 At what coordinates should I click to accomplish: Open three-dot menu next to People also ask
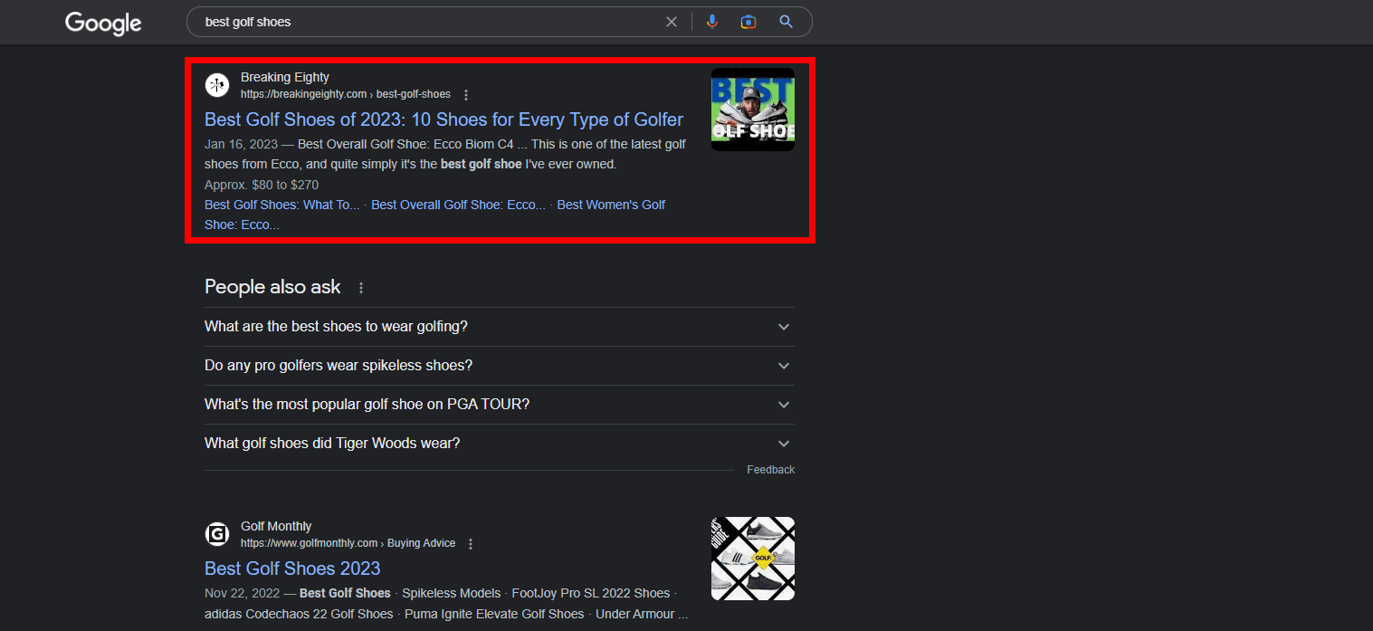pyautogui.click(x=361, y=288)
